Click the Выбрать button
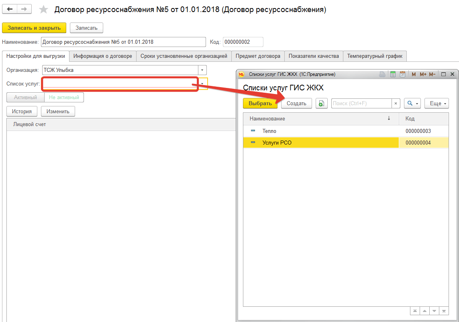The image size is (459, 322). [260, 103]
